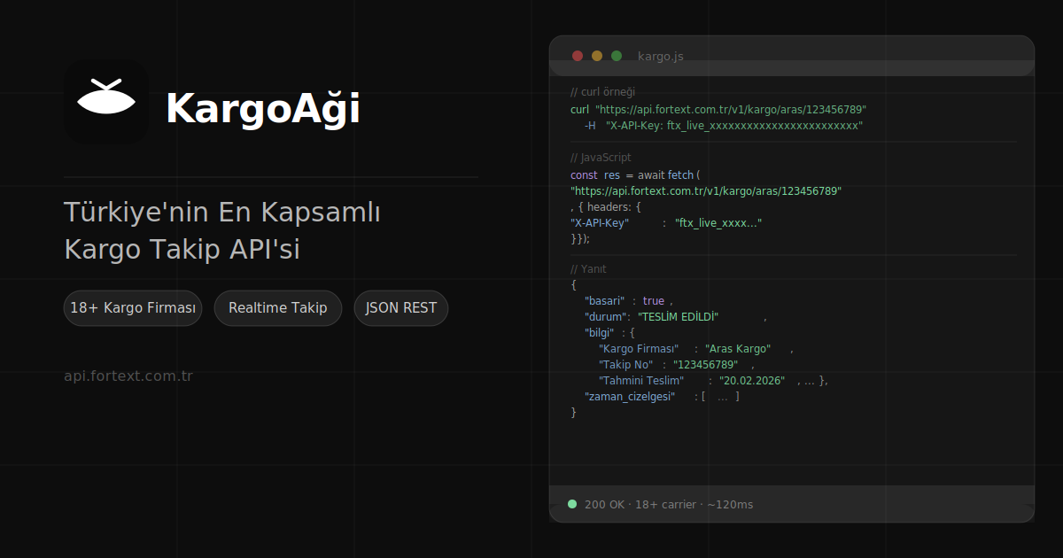
Task: Click the "// Yanıt" comment line
Action: click(x=588, y=269)
